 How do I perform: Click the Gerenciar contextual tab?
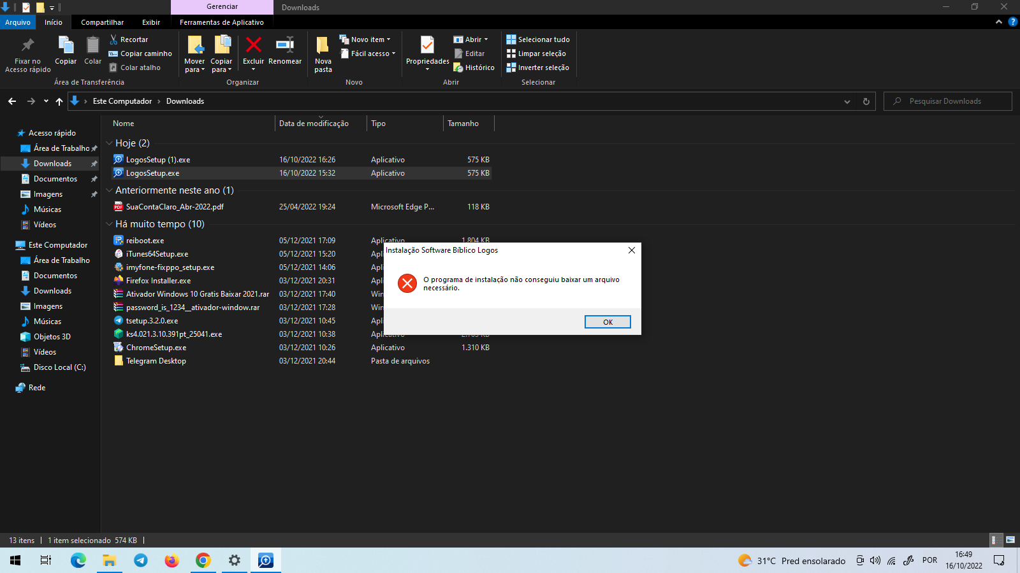click(222, 6)
